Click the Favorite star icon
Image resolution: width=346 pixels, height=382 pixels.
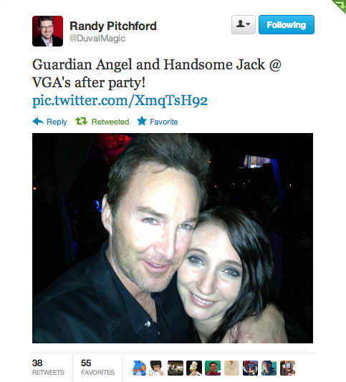(142, 121)
